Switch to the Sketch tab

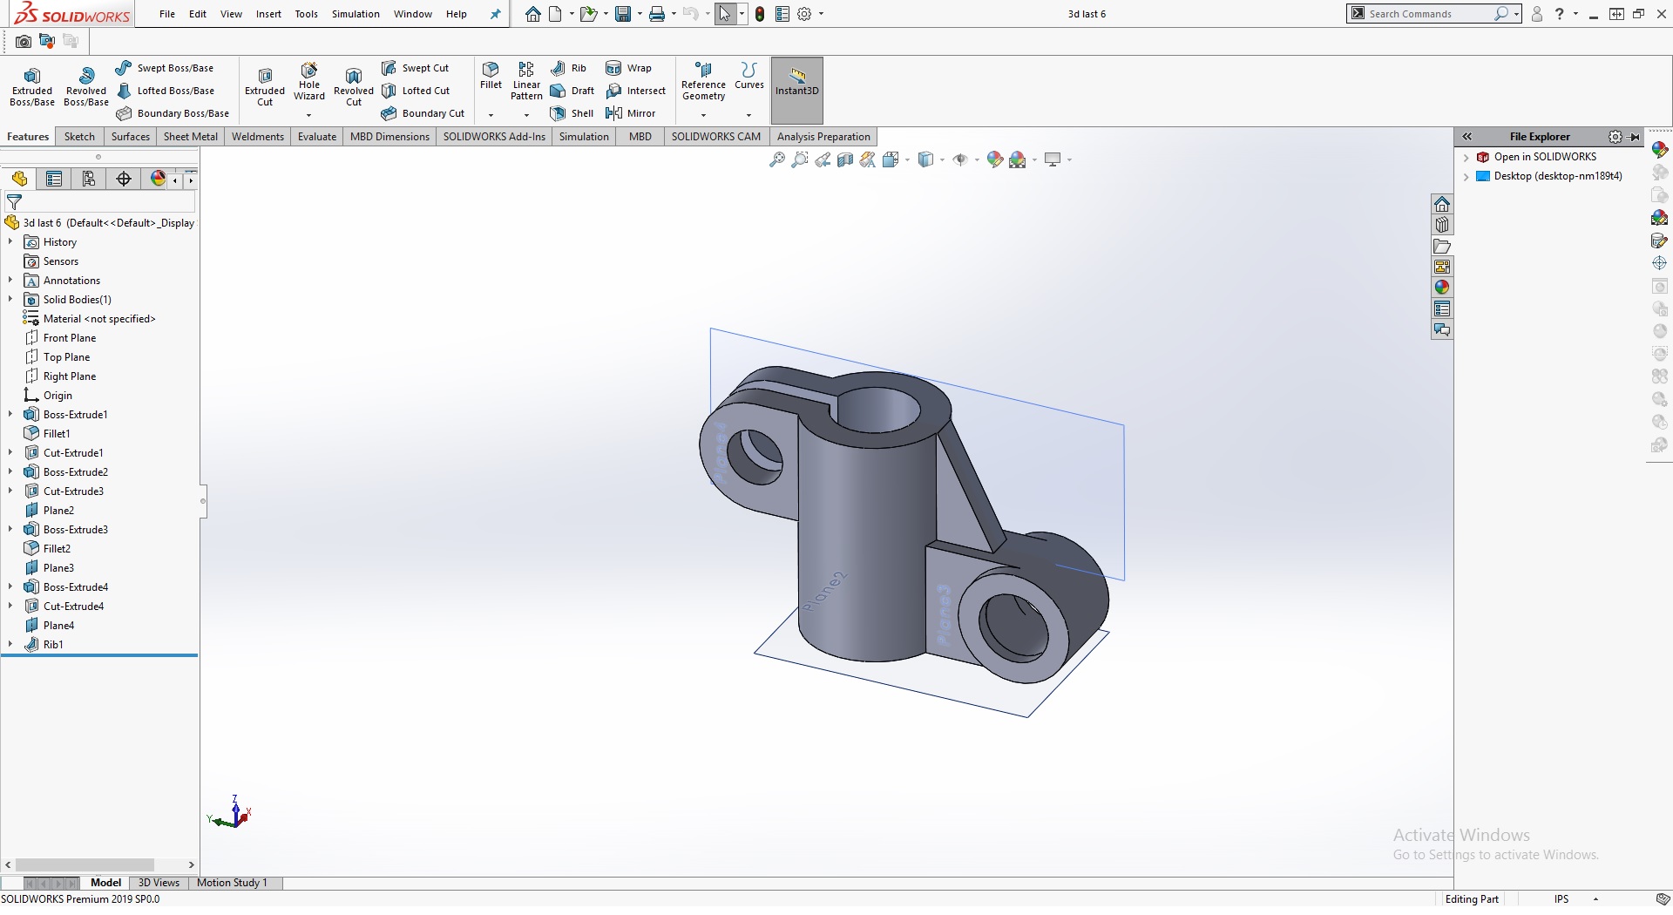tap(79, 137)
